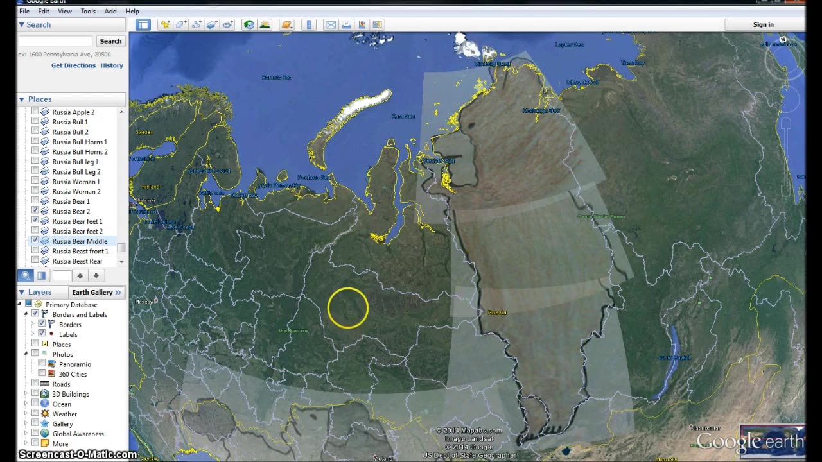Move selected place down with arrow
This screenshot has width=822, height=462.
96,276
